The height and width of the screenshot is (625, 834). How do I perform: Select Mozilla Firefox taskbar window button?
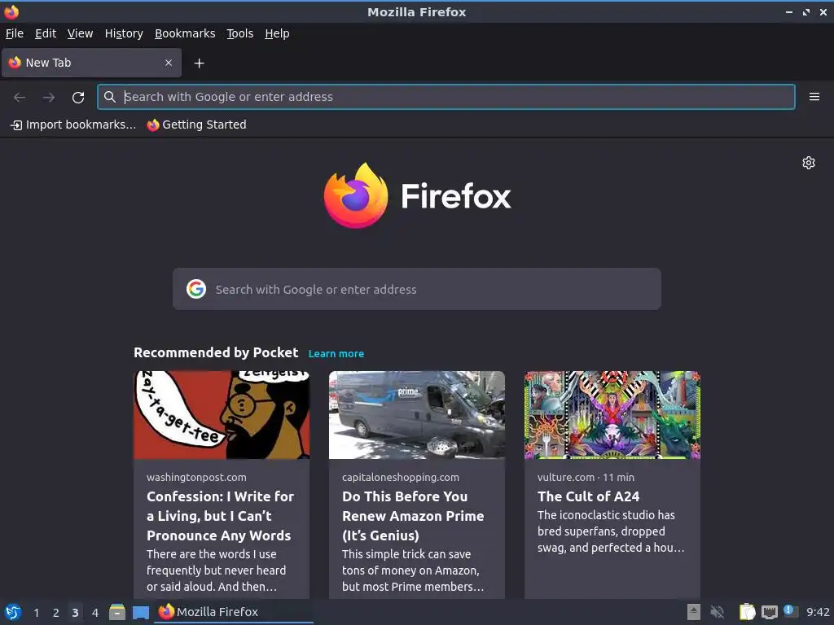[234, 612]
